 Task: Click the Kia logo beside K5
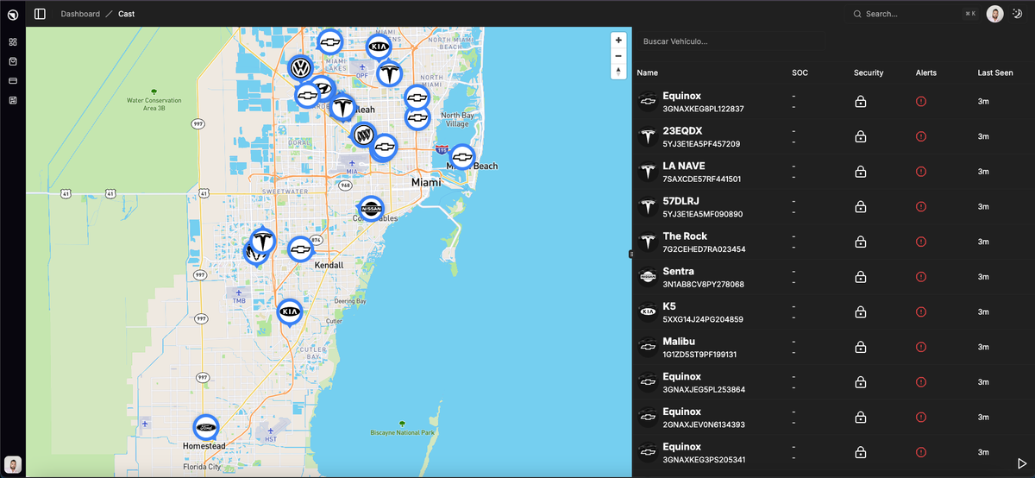[648, 312]
